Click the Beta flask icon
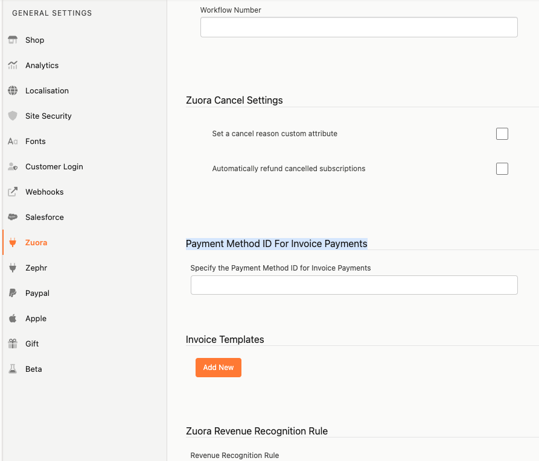Viewport: 539px width, 461px height. tap(13, 369)
